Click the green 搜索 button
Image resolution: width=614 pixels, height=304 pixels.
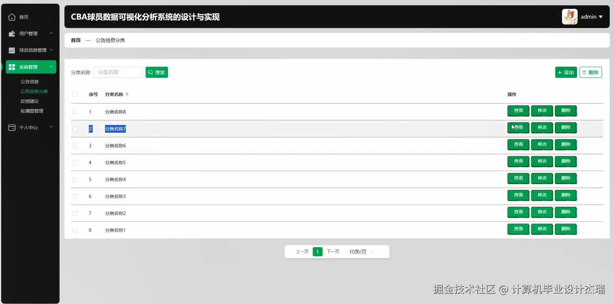[157, 73]
